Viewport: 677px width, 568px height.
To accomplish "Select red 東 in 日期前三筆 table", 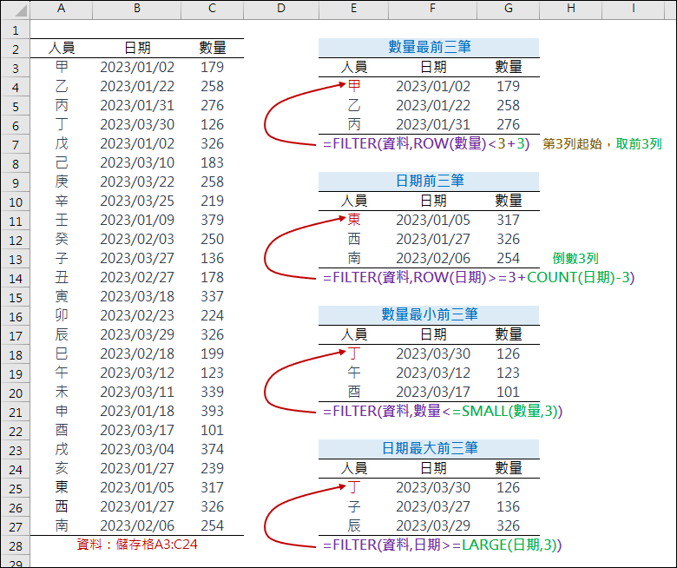I will 353,220.
